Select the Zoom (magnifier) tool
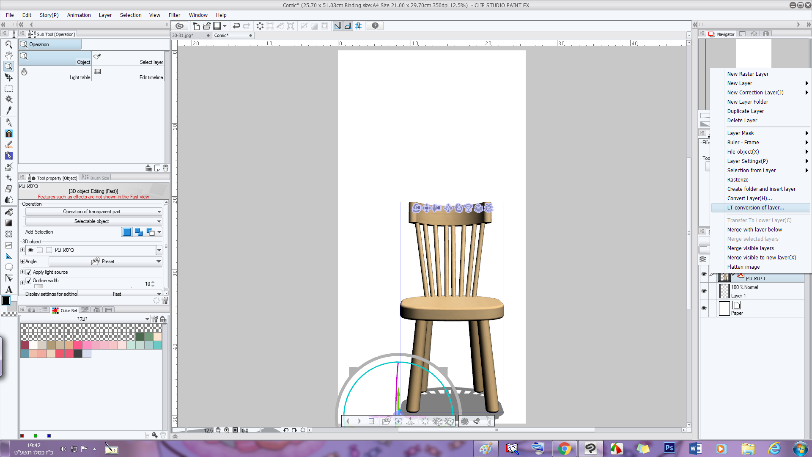This screenshot has width=812, height=457. [8, 44]
